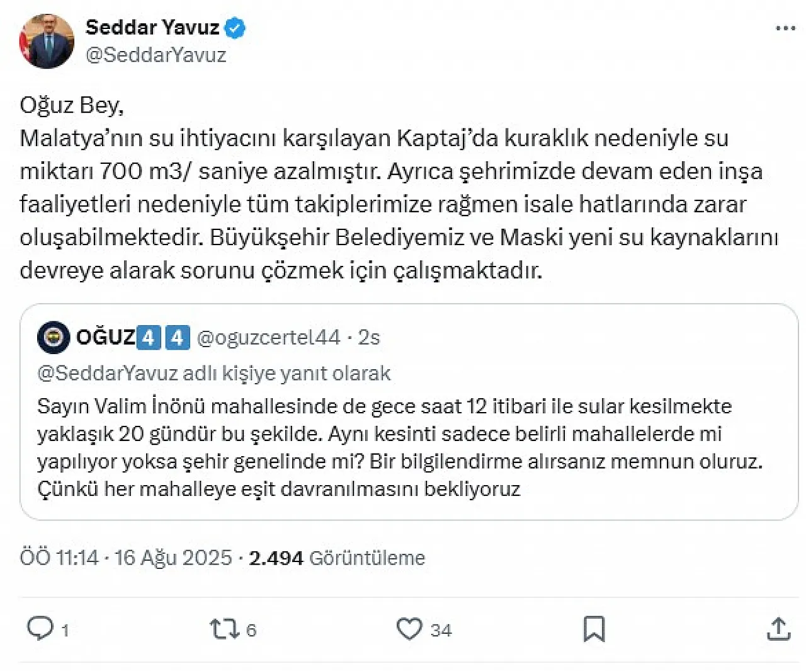Viewport: 806px width, 671px height.
Task: Click the like count number 34
Action: pos(441,630)
